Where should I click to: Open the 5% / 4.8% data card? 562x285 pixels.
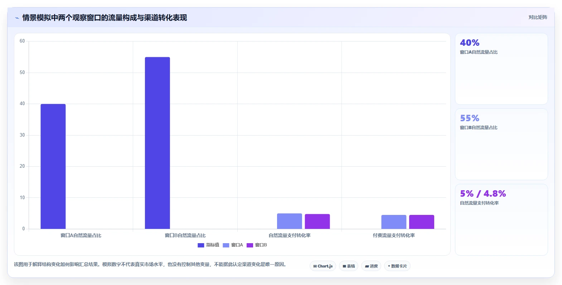(502, 220)
